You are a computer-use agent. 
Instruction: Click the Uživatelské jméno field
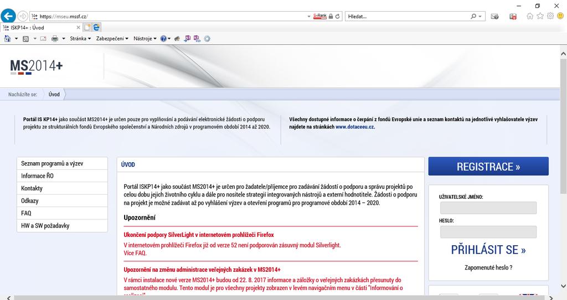[488, 208]
